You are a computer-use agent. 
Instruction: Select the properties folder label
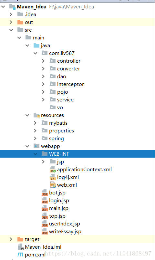click(x=61, y=131)
